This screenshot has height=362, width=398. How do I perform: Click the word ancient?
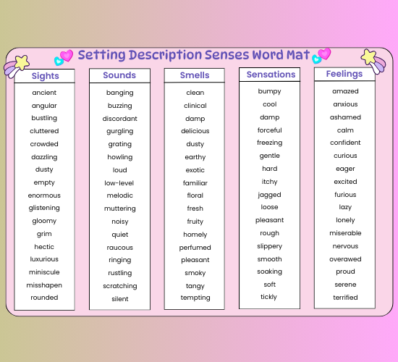(x=44, y=93)
